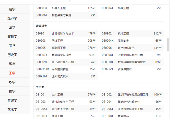Viewport: 170px width, 118px height.
Task: Open major 建筑电气与智能化
Action: tap(129, 102)
